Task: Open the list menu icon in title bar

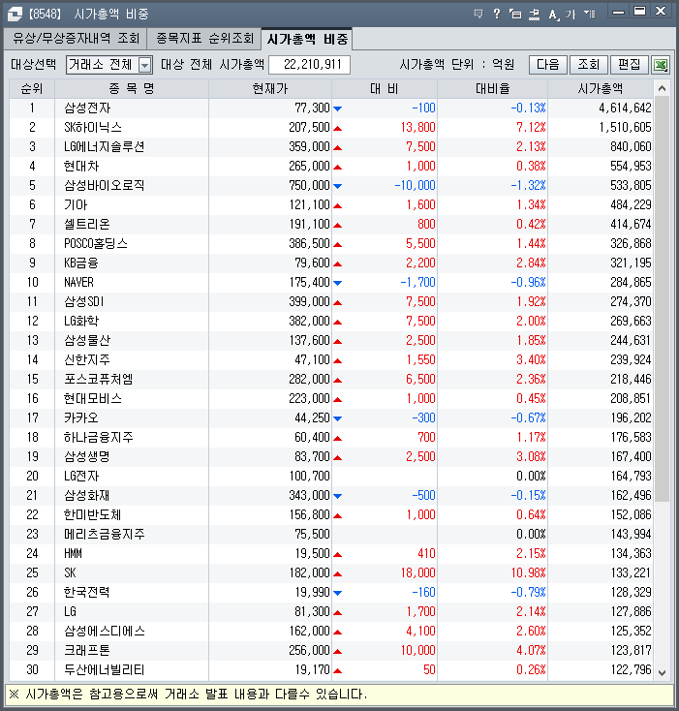Action: tap(589, 15)
